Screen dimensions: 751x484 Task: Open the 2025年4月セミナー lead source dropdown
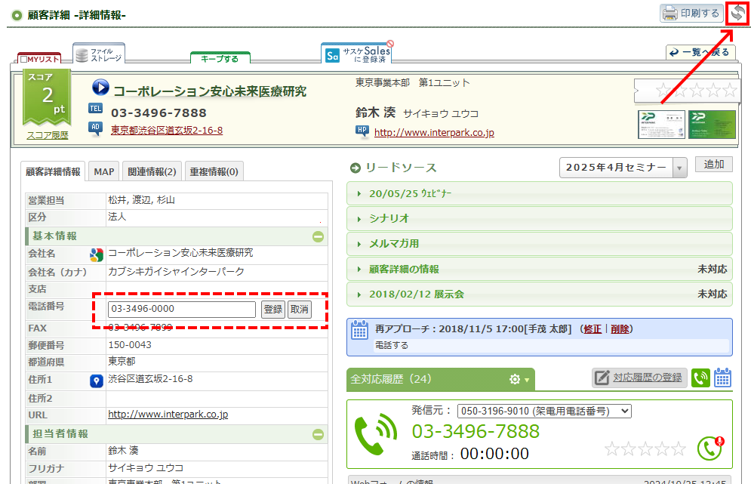[623, 168]
